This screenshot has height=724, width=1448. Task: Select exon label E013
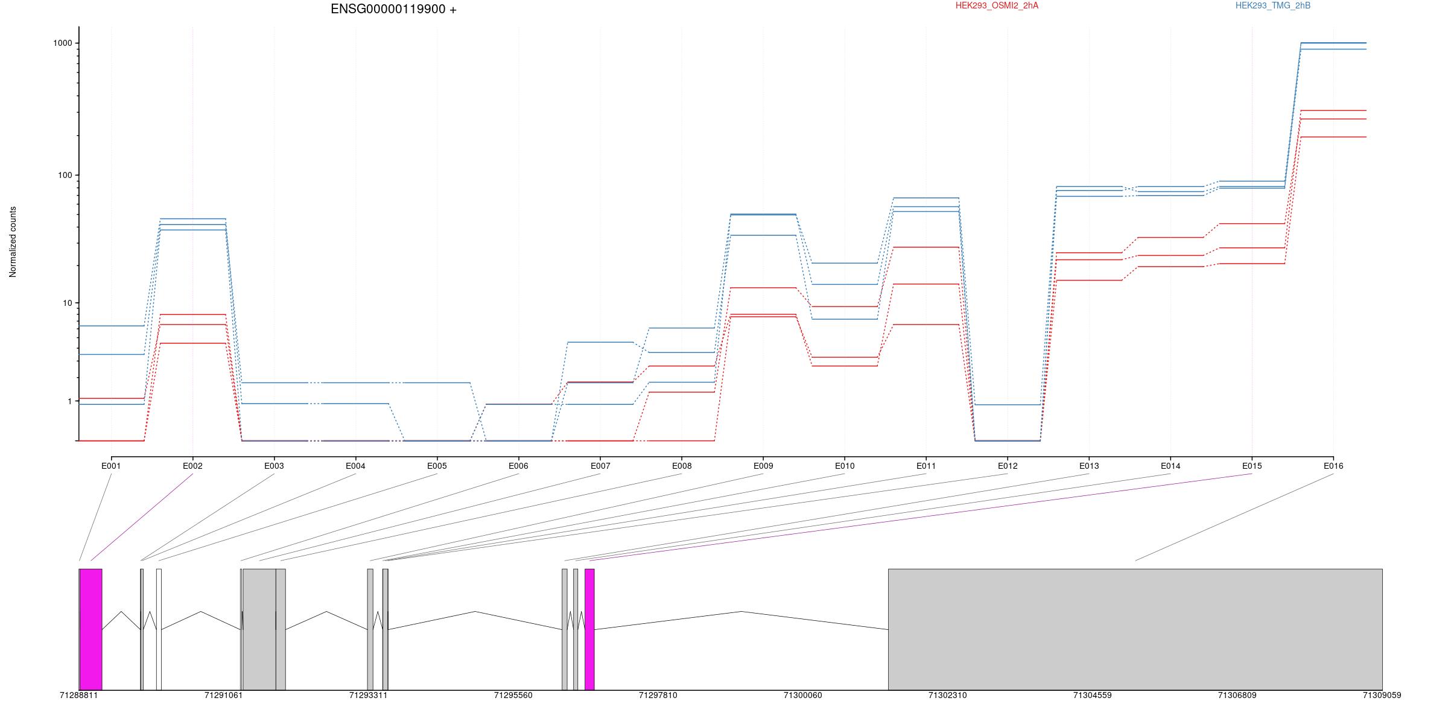coord(1089,466)
